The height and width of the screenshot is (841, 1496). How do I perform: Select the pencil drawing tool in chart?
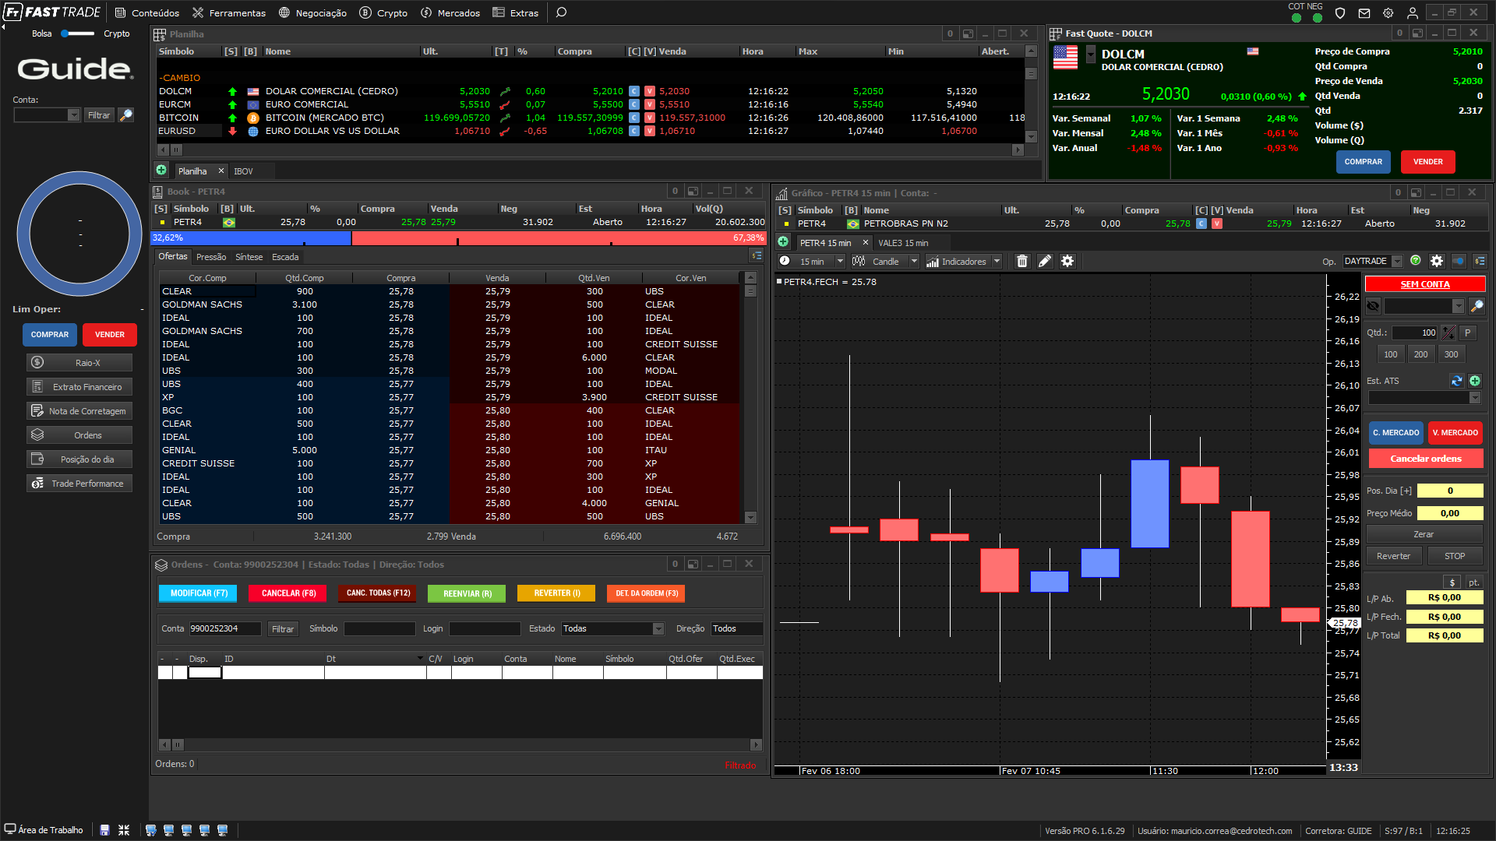click(x=1045, y=262)
